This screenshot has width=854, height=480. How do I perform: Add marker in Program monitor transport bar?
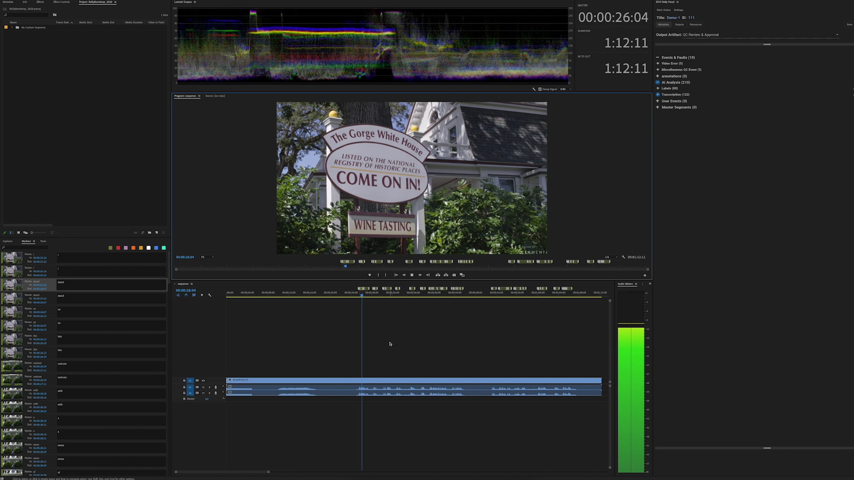pyautogui.click(x=369, y=275)
